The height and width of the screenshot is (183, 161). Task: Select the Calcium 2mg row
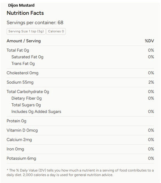[80, 140]
